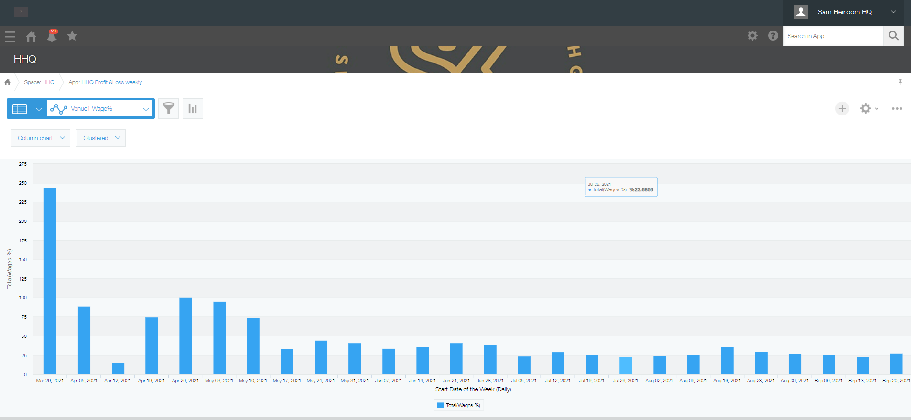
Task: Click the Search in App field
Action: [833, 36]
